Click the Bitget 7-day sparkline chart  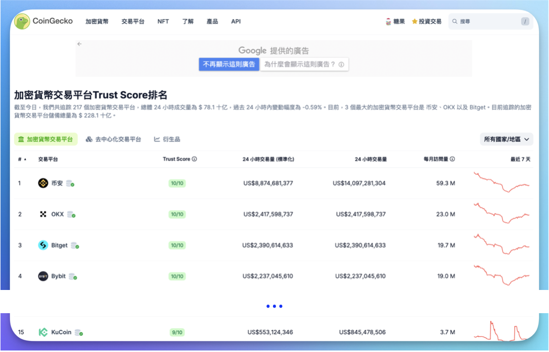coord(501,244)
